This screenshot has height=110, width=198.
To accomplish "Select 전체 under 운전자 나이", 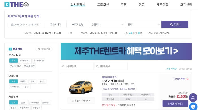I will pos(13,61).
